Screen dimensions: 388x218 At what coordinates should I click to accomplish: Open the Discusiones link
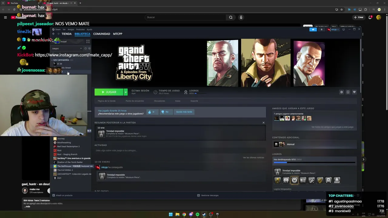point(159,101)
